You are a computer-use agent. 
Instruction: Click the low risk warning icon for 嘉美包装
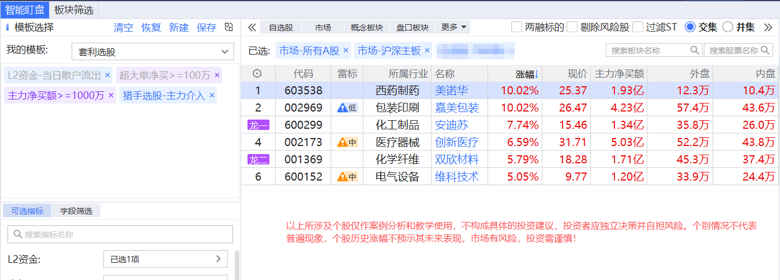point(347,108)
